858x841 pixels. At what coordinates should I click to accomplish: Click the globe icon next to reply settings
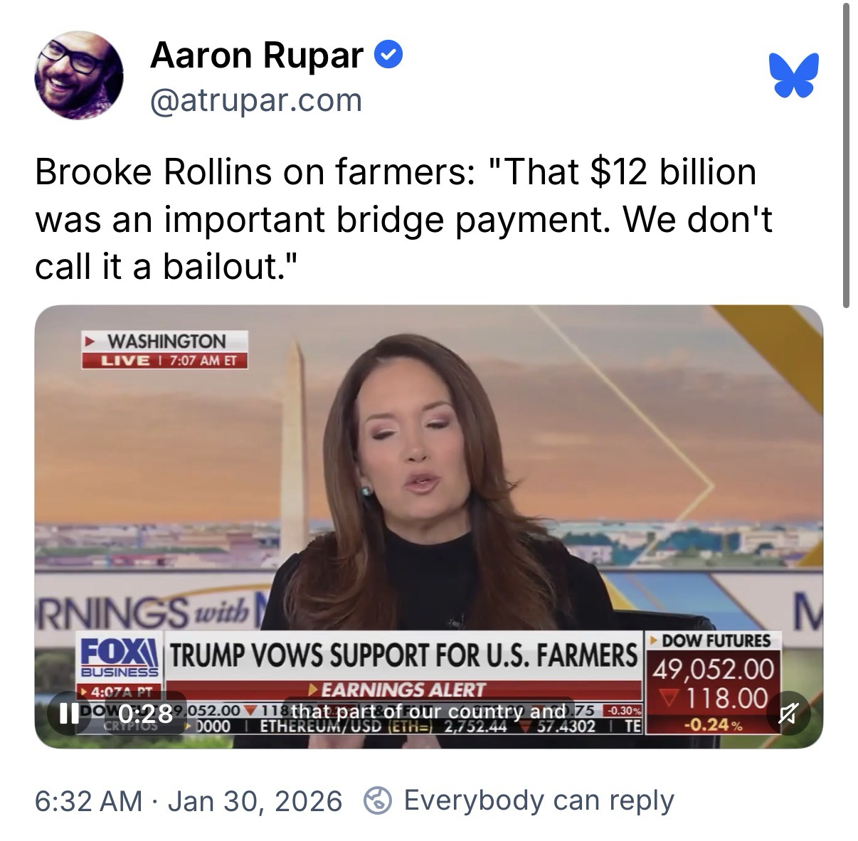pos(377,801)
